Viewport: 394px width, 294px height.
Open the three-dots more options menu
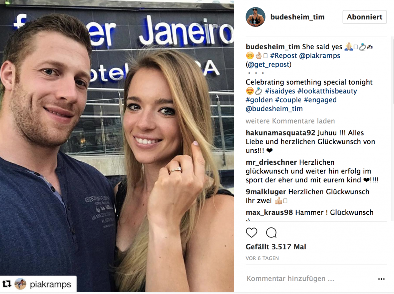click(x=381, y=279)
